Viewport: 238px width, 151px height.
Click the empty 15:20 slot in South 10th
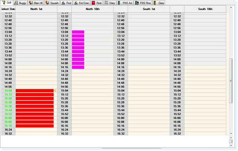pos(205,98)
